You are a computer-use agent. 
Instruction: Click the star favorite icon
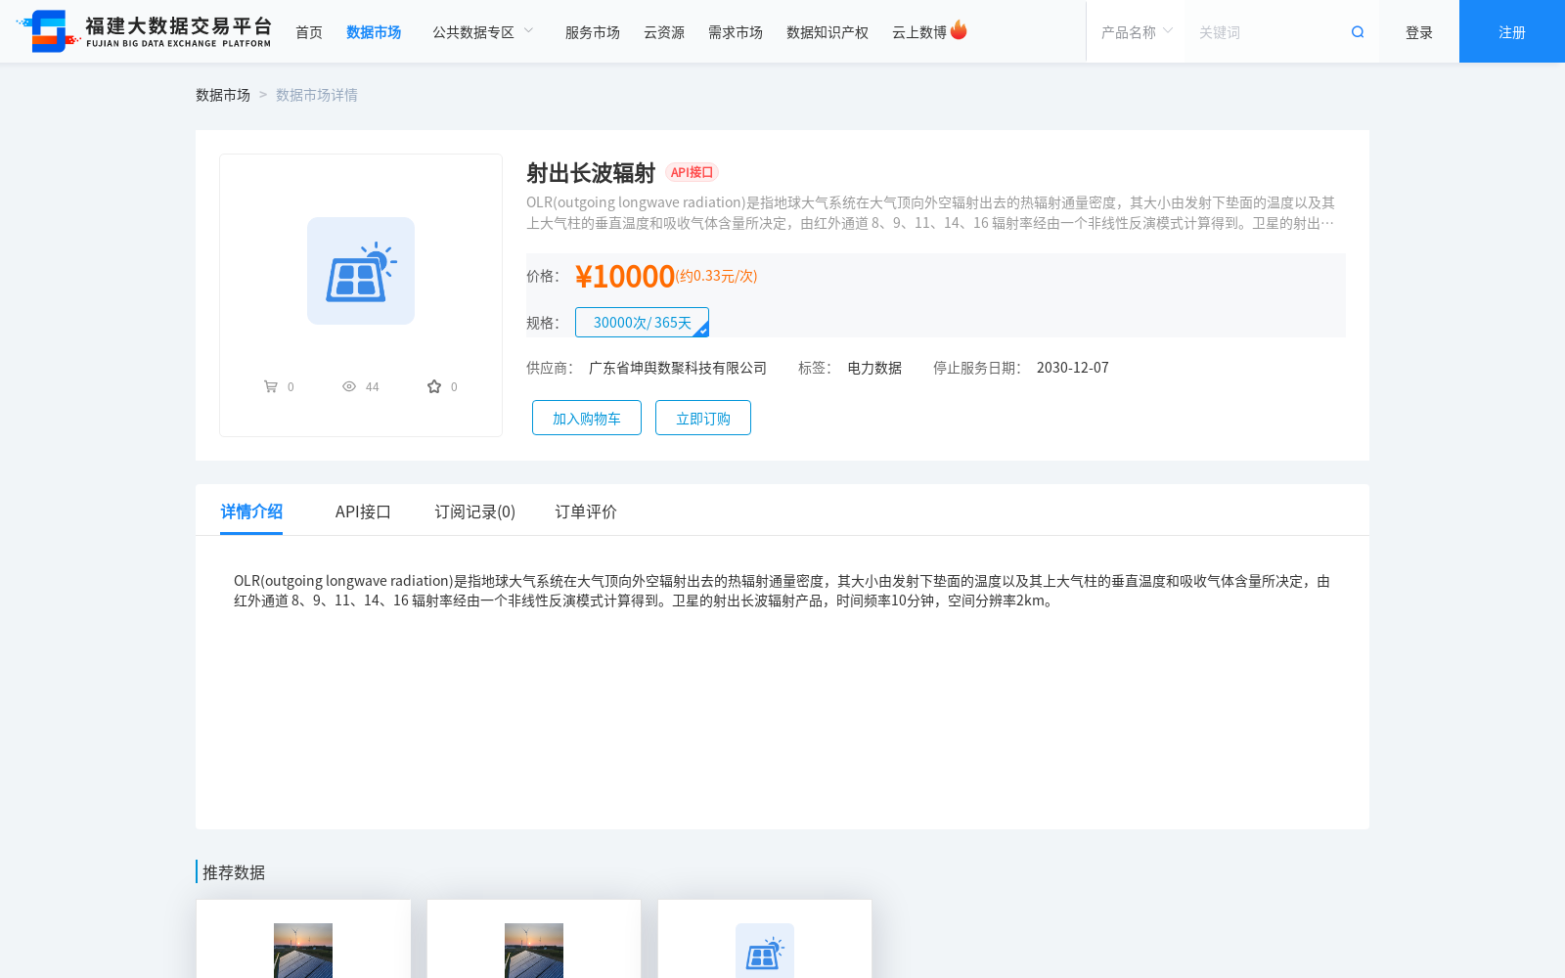[x=434, y=386]
